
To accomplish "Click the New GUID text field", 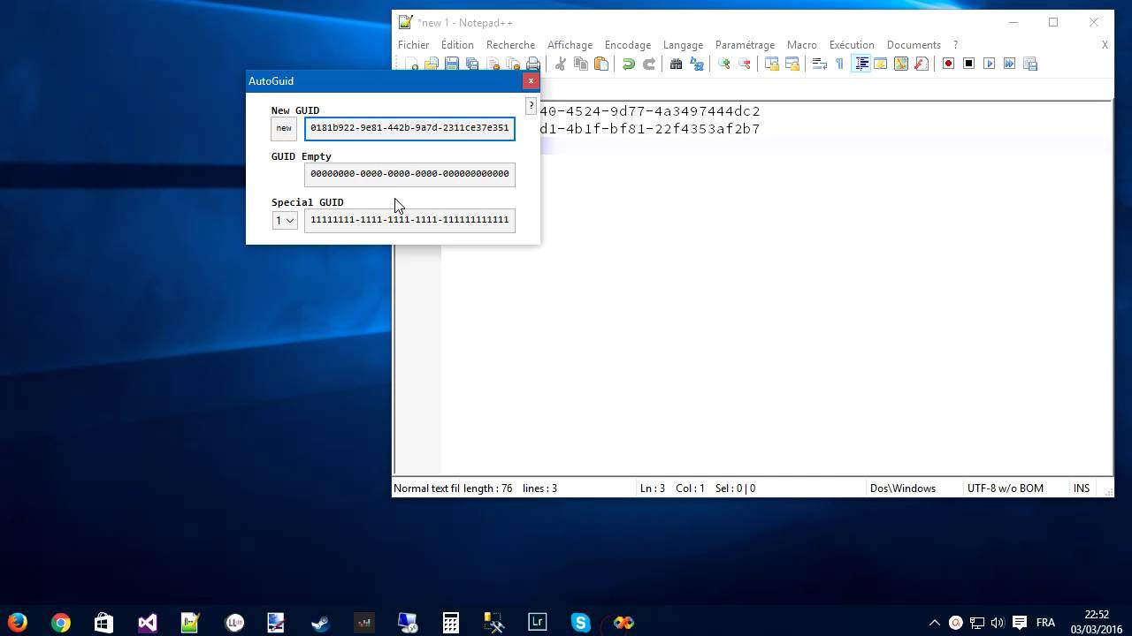I will coord(409,128).
